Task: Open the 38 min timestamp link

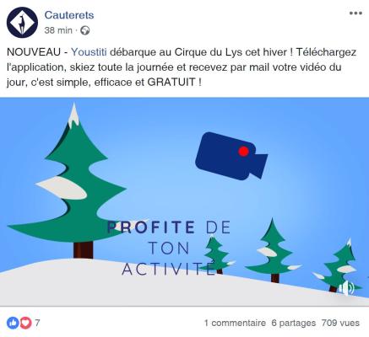Action: click(x=58, y=30)
